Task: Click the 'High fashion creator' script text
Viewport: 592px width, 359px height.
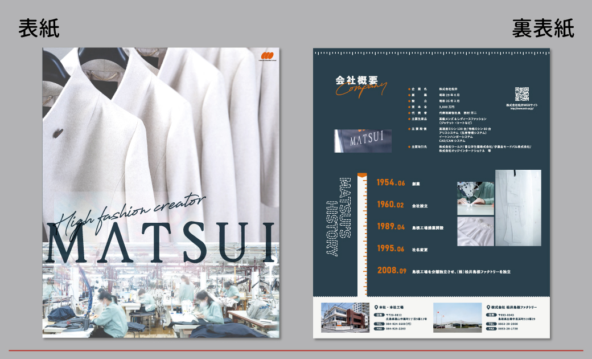Action: coord(131,214)
